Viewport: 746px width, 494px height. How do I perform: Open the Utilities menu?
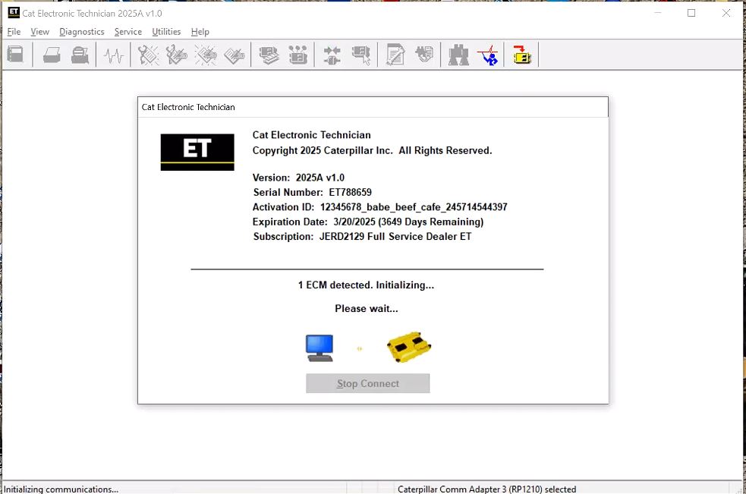pos(166,32)
